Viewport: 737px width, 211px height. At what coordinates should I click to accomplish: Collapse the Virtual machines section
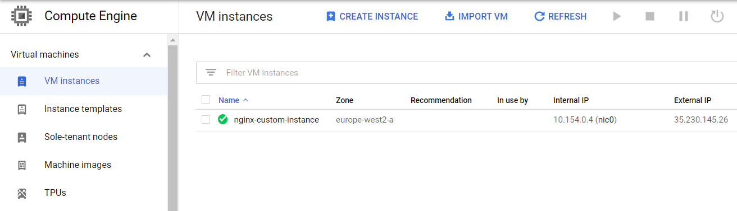coord(147,55)
